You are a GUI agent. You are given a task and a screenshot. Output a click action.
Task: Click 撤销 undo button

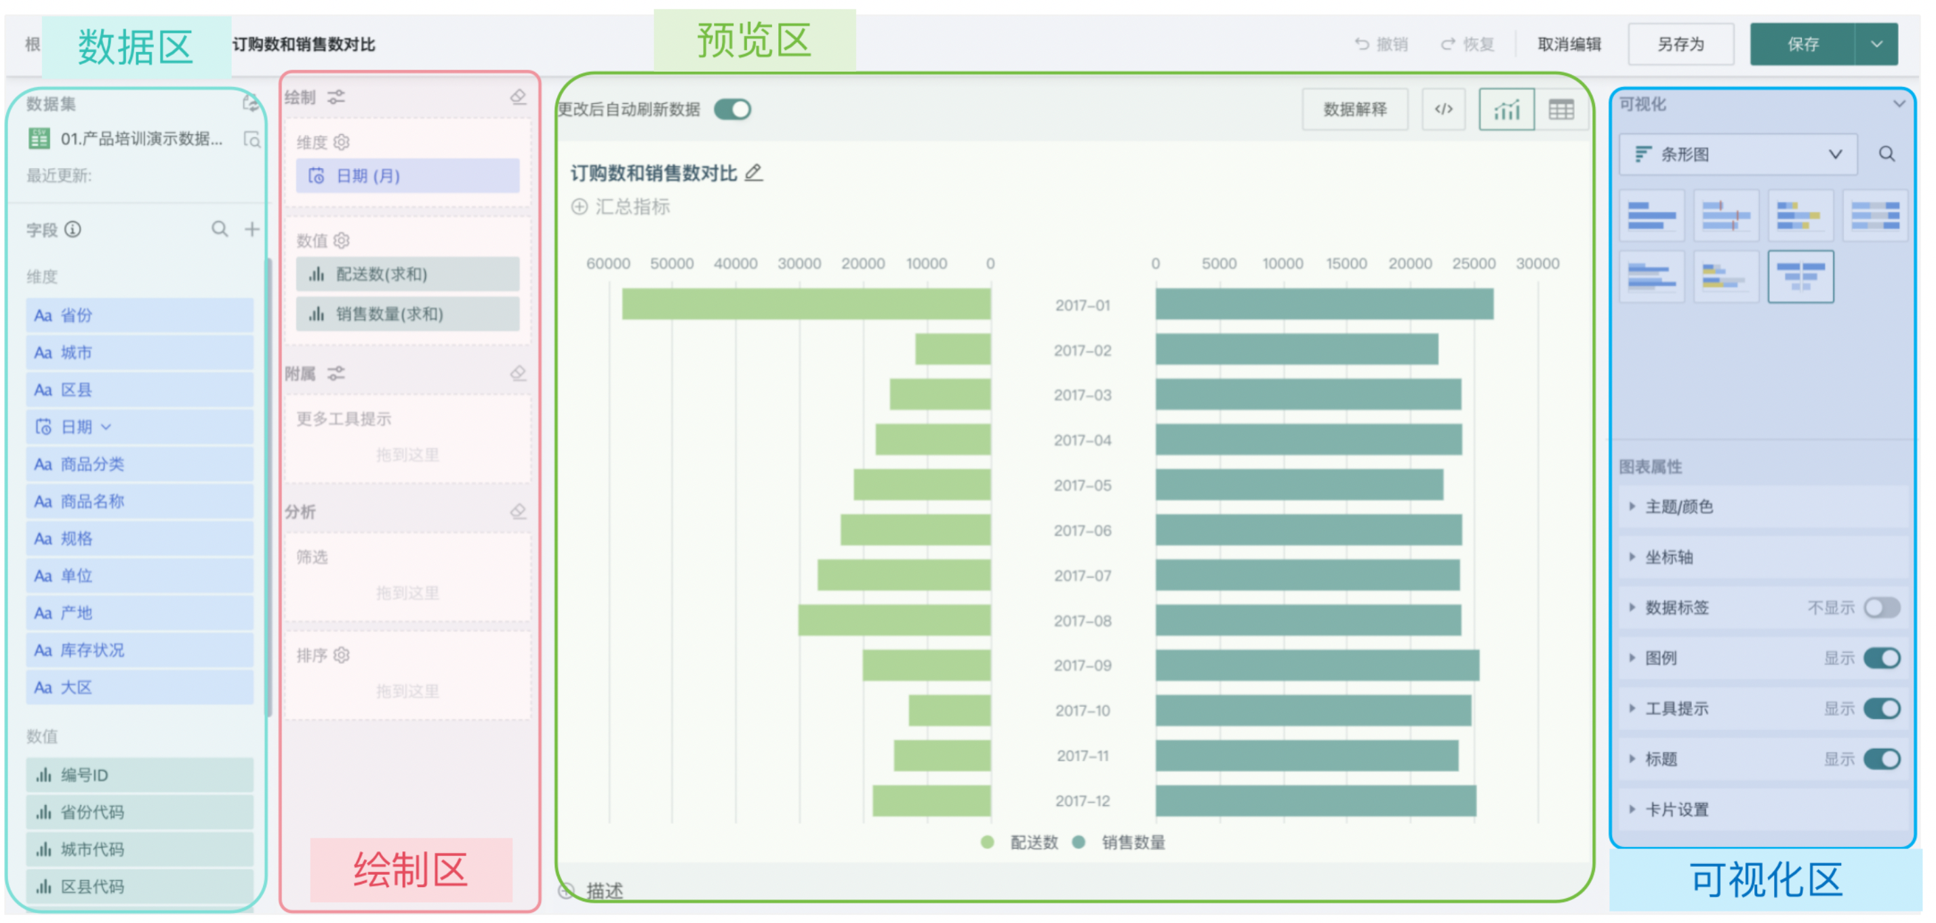click(x=1382, y=44)
